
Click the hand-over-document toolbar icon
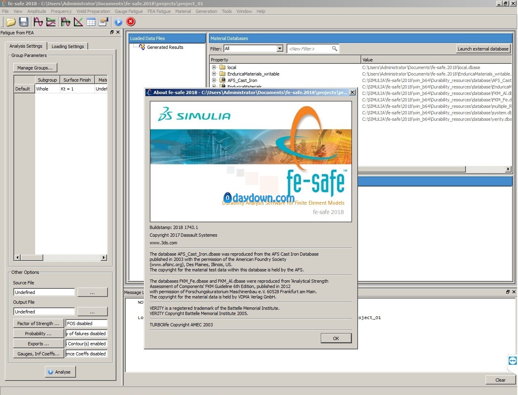(x=104, y=22)
